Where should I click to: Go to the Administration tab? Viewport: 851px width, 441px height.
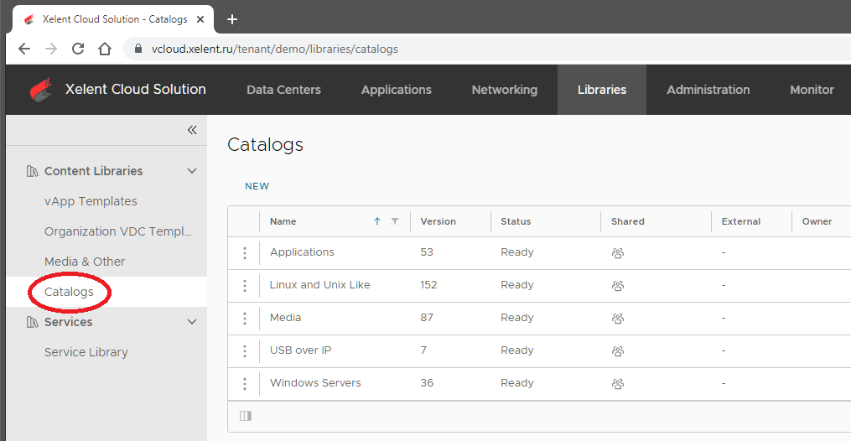[708, 90]
